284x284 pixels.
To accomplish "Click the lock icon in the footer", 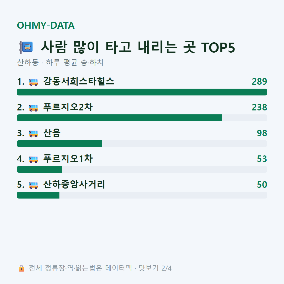I will [21, 268].
